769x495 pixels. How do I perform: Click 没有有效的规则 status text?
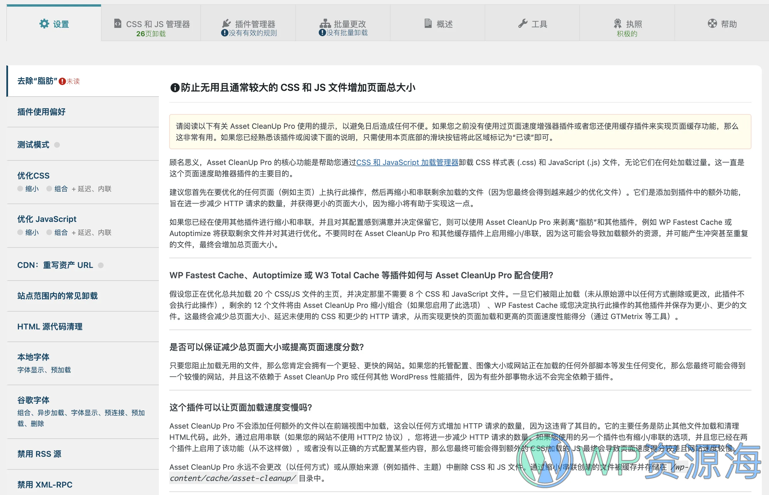point(253,33)
